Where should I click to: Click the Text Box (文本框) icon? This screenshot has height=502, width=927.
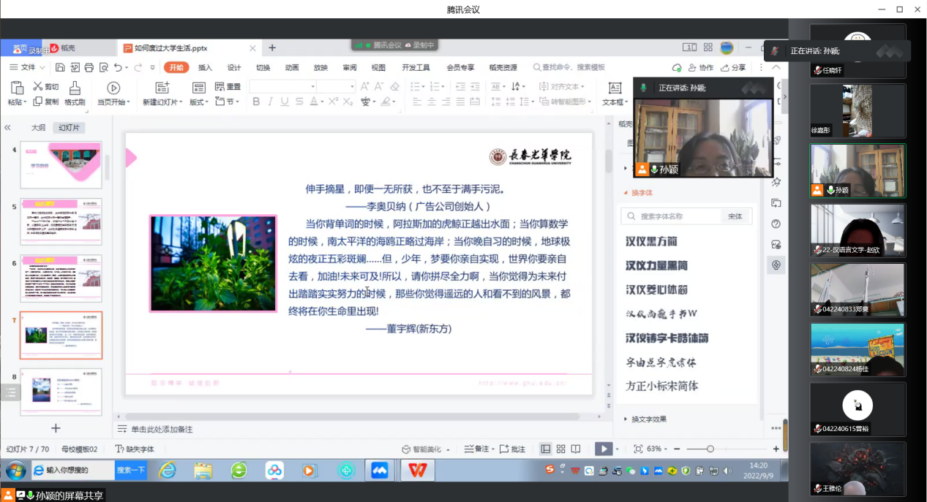point(615,88)
